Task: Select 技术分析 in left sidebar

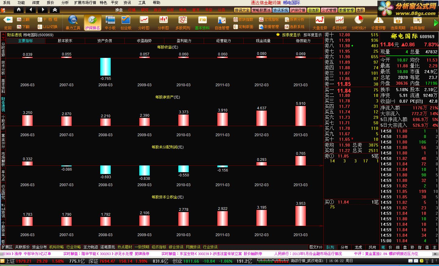Action: coord(3,68)
